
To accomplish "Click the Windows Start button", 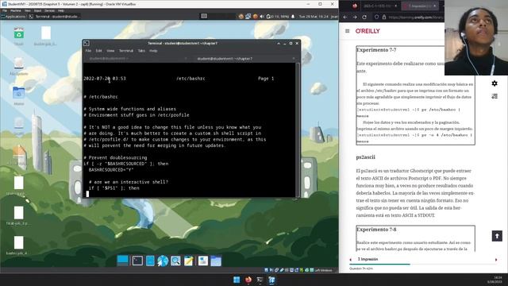I will coord(237,280).
